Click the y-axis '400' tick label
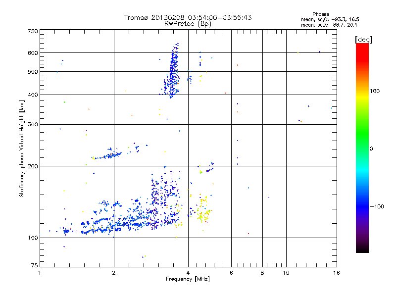Image resolution: width=396 pixels, height=297 pixels. click(x=33, y=95)
